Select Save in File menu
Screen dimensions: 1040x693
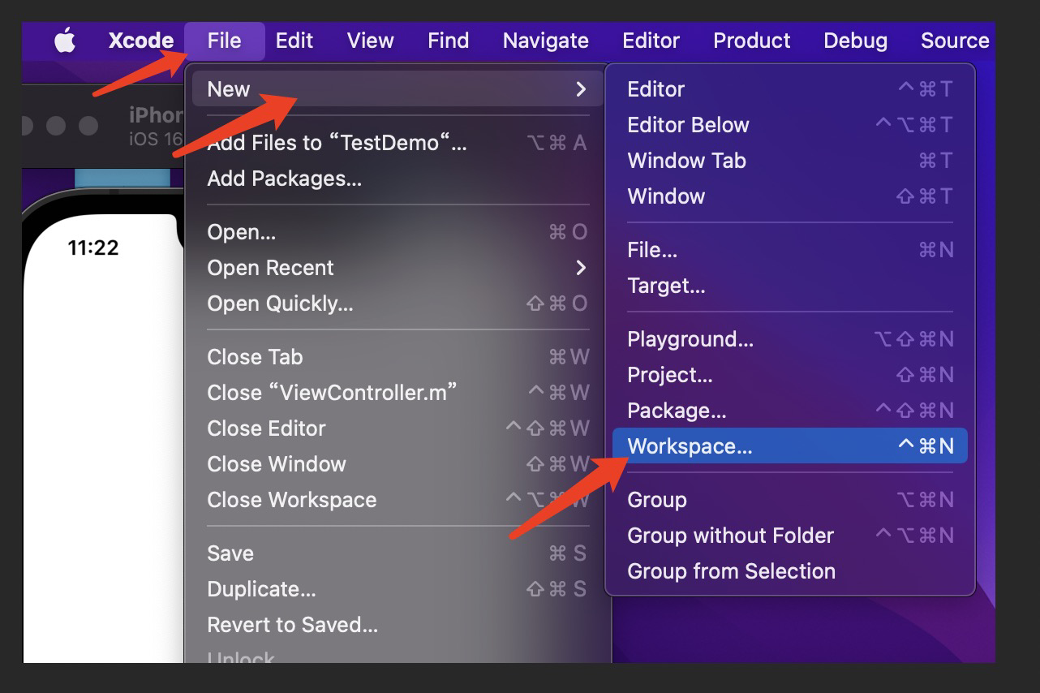click(398, 553)
